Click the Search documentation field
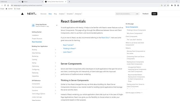 127,14
